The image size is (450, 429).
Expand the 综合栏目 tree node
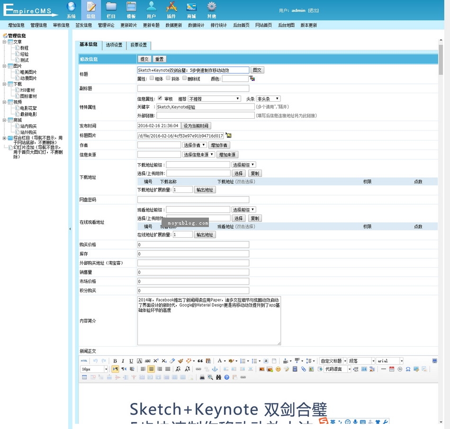click(x=4, y=138)
